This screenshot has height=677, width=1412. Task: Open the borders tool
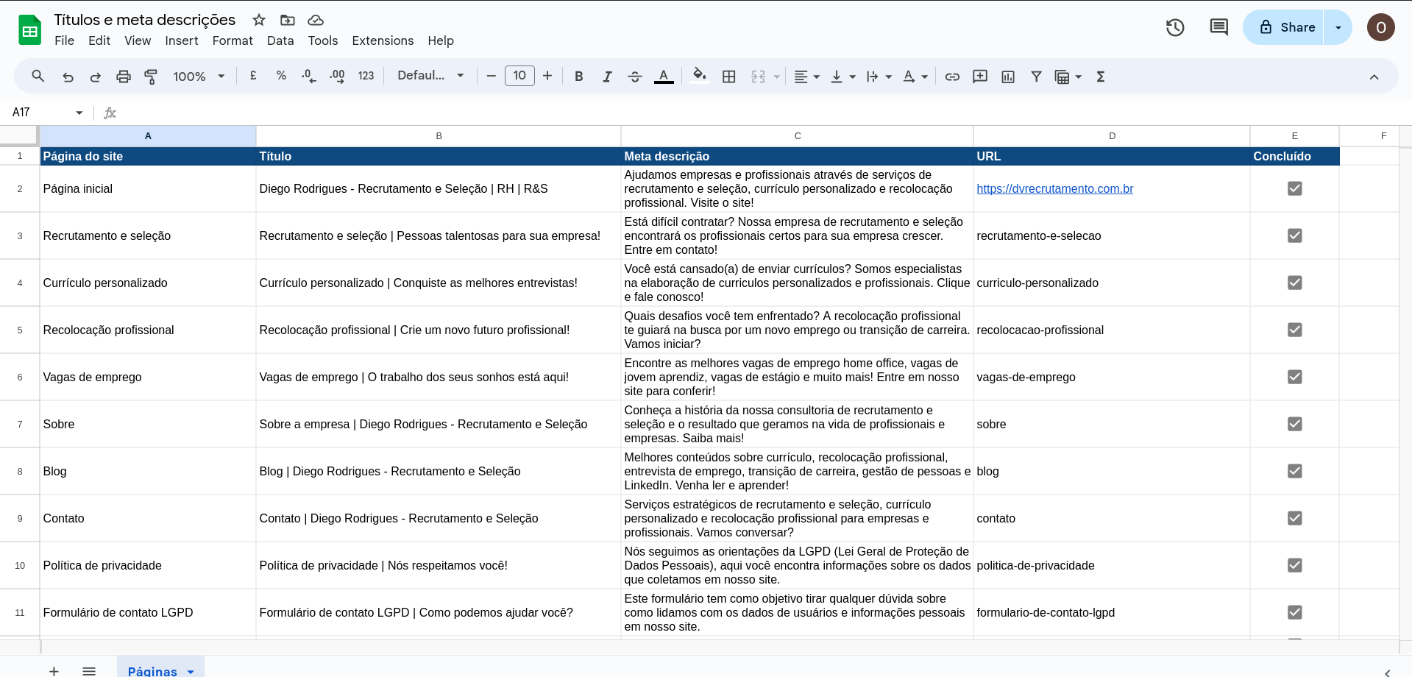(728, 77)
